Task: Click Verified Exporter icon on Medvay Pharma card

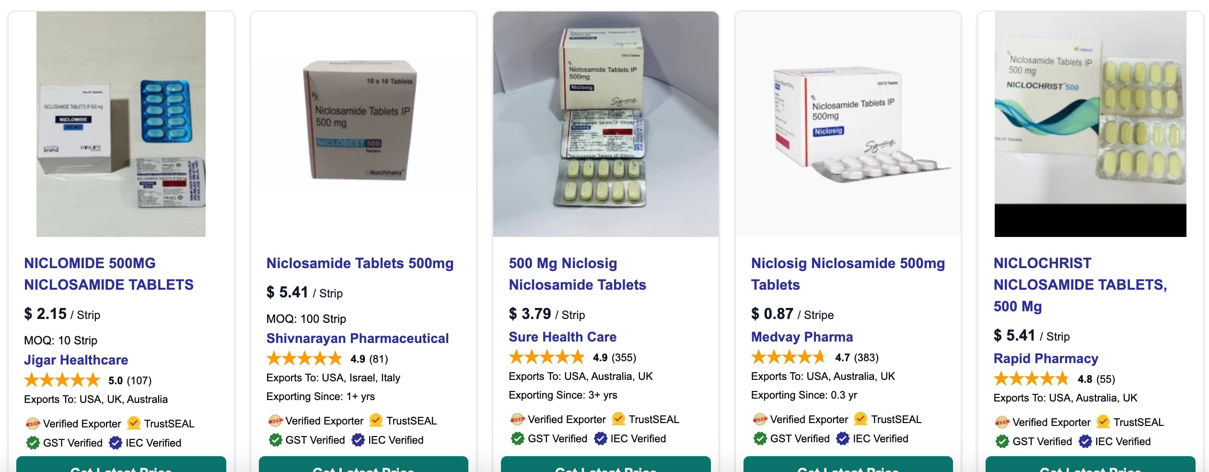Action: click(760, 419)
